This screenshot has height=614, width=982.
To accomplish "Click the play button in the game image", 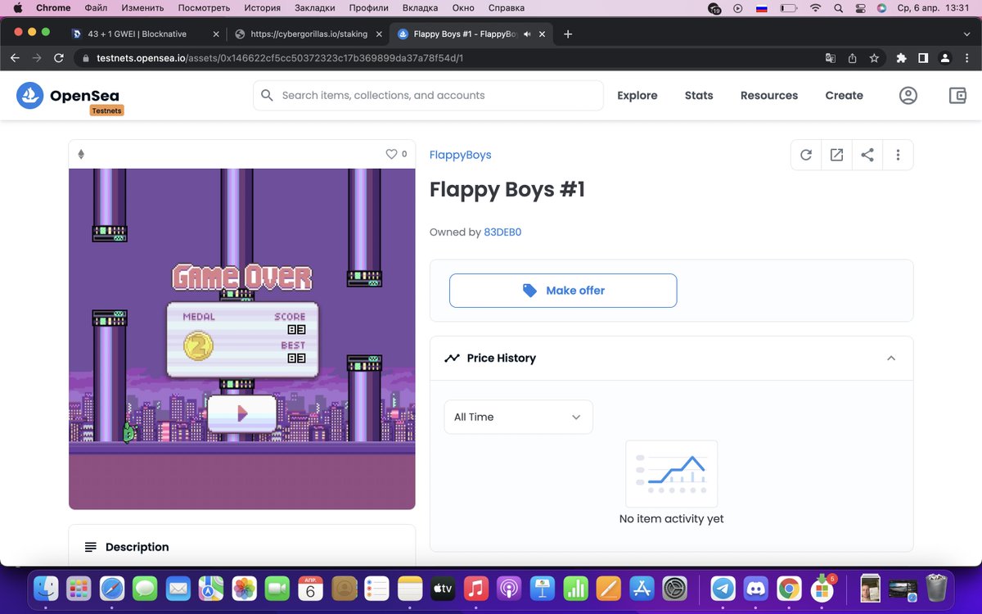I will click(x=241, y=414).
